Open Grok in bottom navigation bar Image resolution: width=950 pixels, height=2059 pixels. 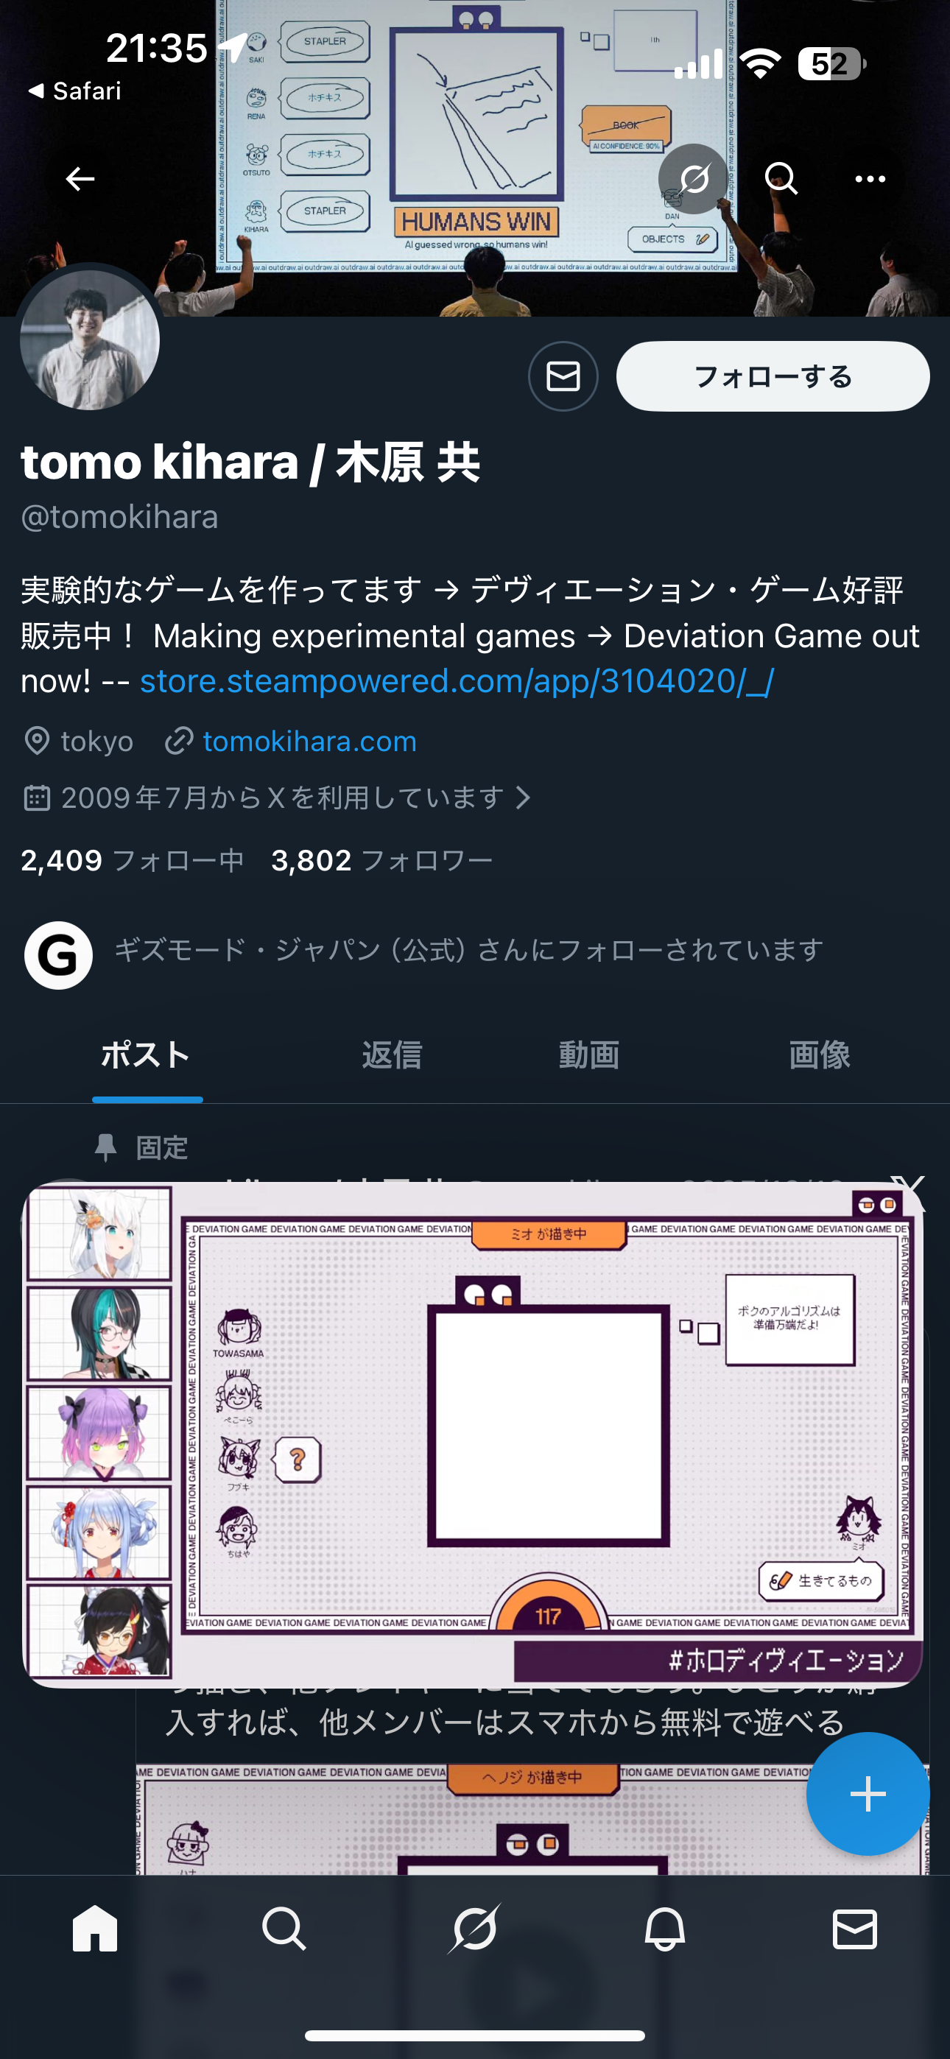[x=474, y=1929]
